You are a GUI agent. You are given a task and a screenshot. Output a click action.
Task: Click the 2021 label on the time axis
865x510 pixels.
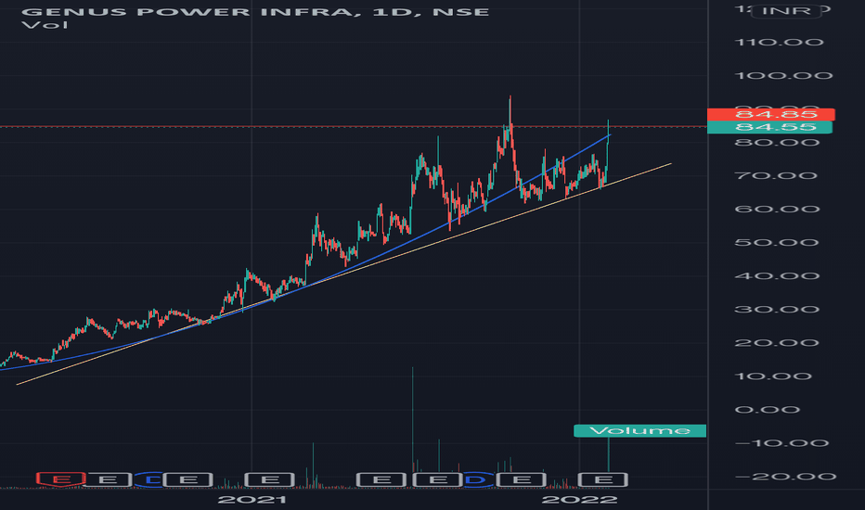coord(252,500)
